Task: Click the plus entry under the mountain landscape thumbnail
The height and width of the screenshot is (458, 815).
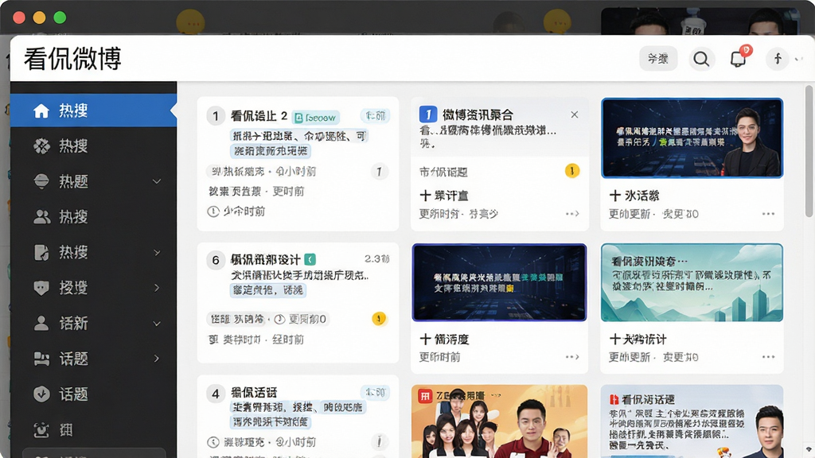Action: pyautogui.click(x=638, y=340)
